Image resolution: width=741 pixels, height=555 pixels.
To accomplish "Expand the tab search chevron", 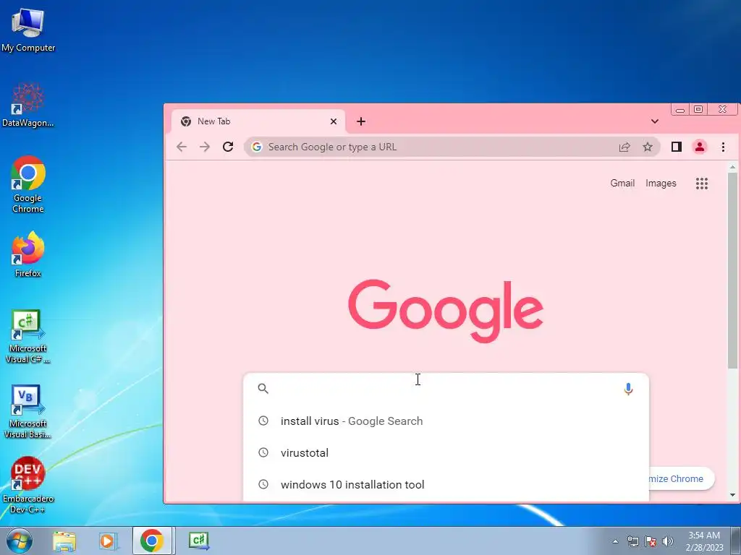I will (x=654, y=121).
